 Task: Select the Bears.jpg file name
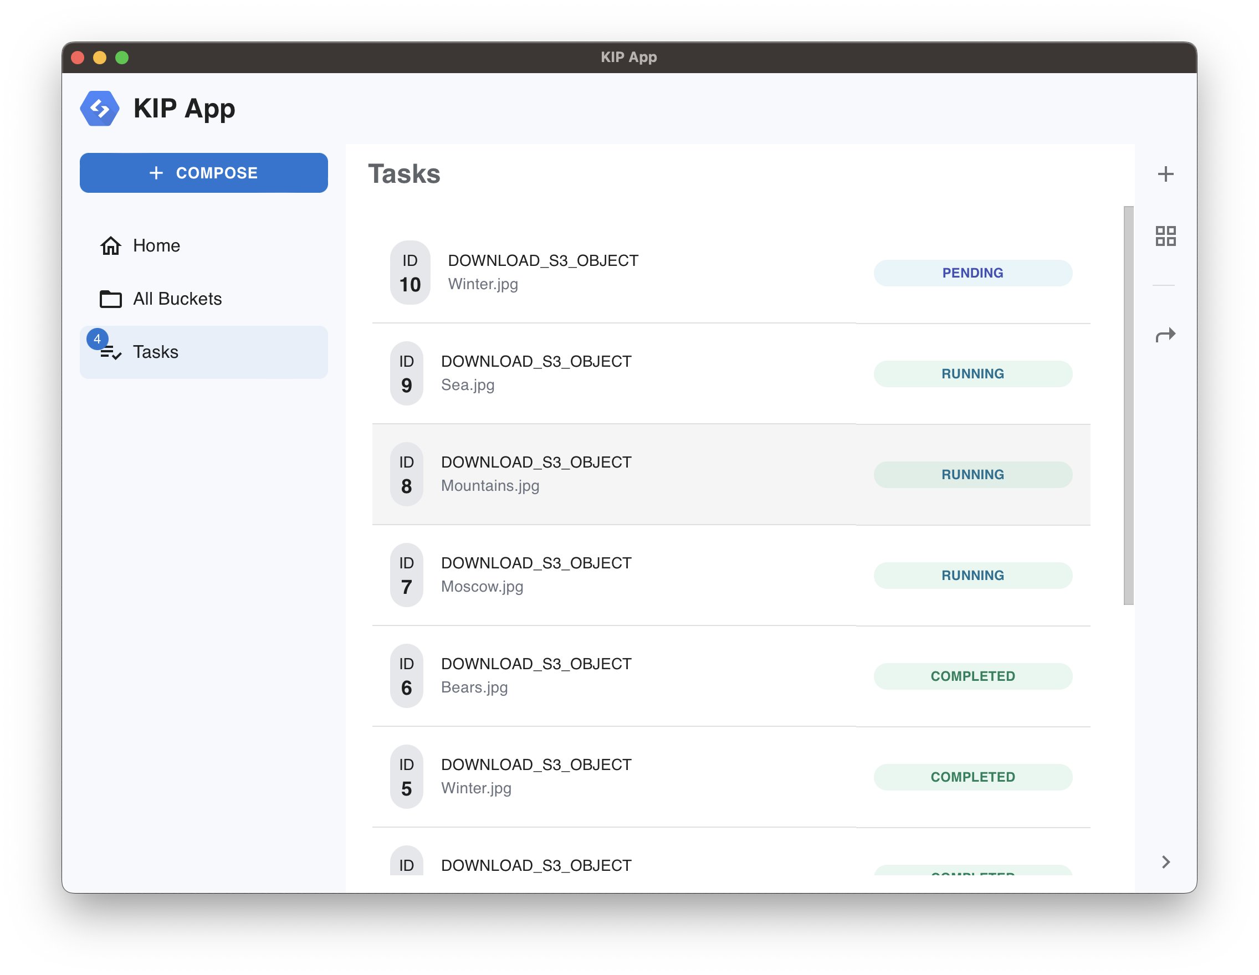pyautogui.click(x=474, y=688)
